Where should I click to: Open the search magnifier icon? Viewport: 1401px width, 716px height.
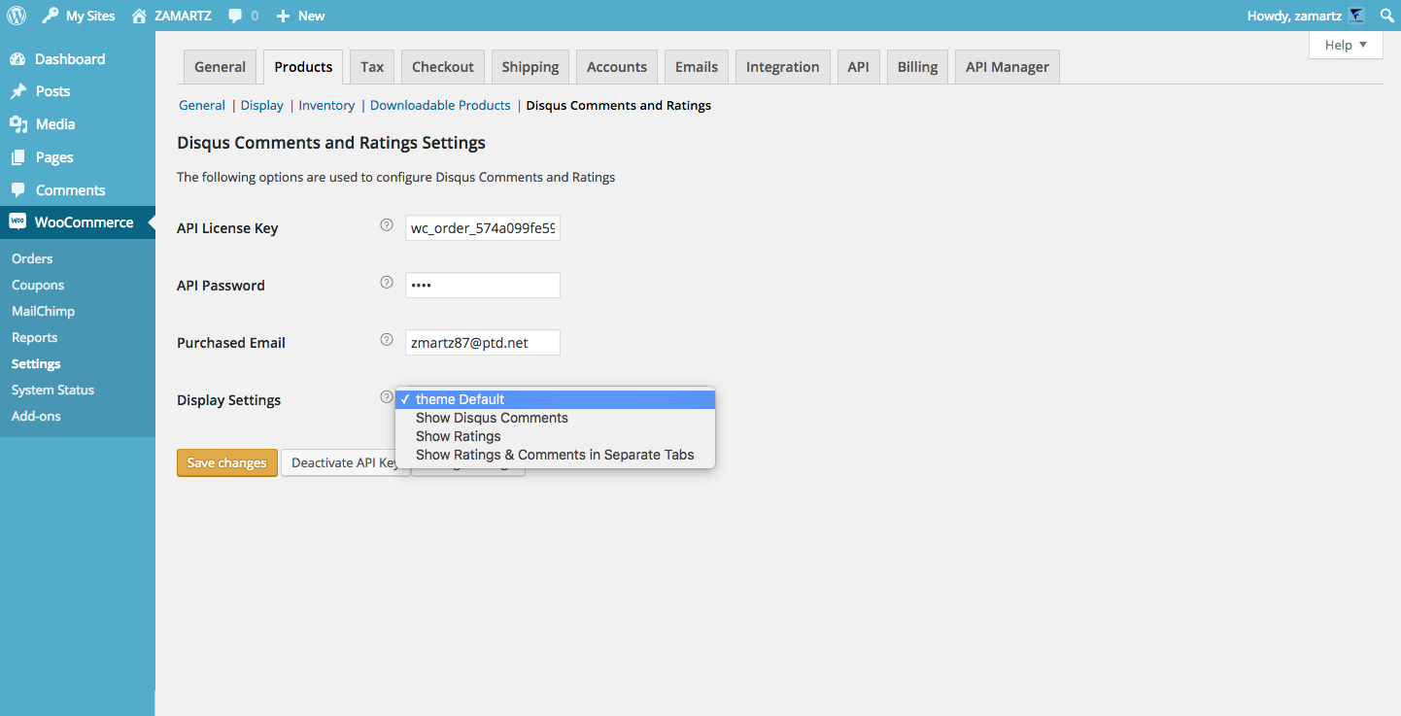point(1386,16)
